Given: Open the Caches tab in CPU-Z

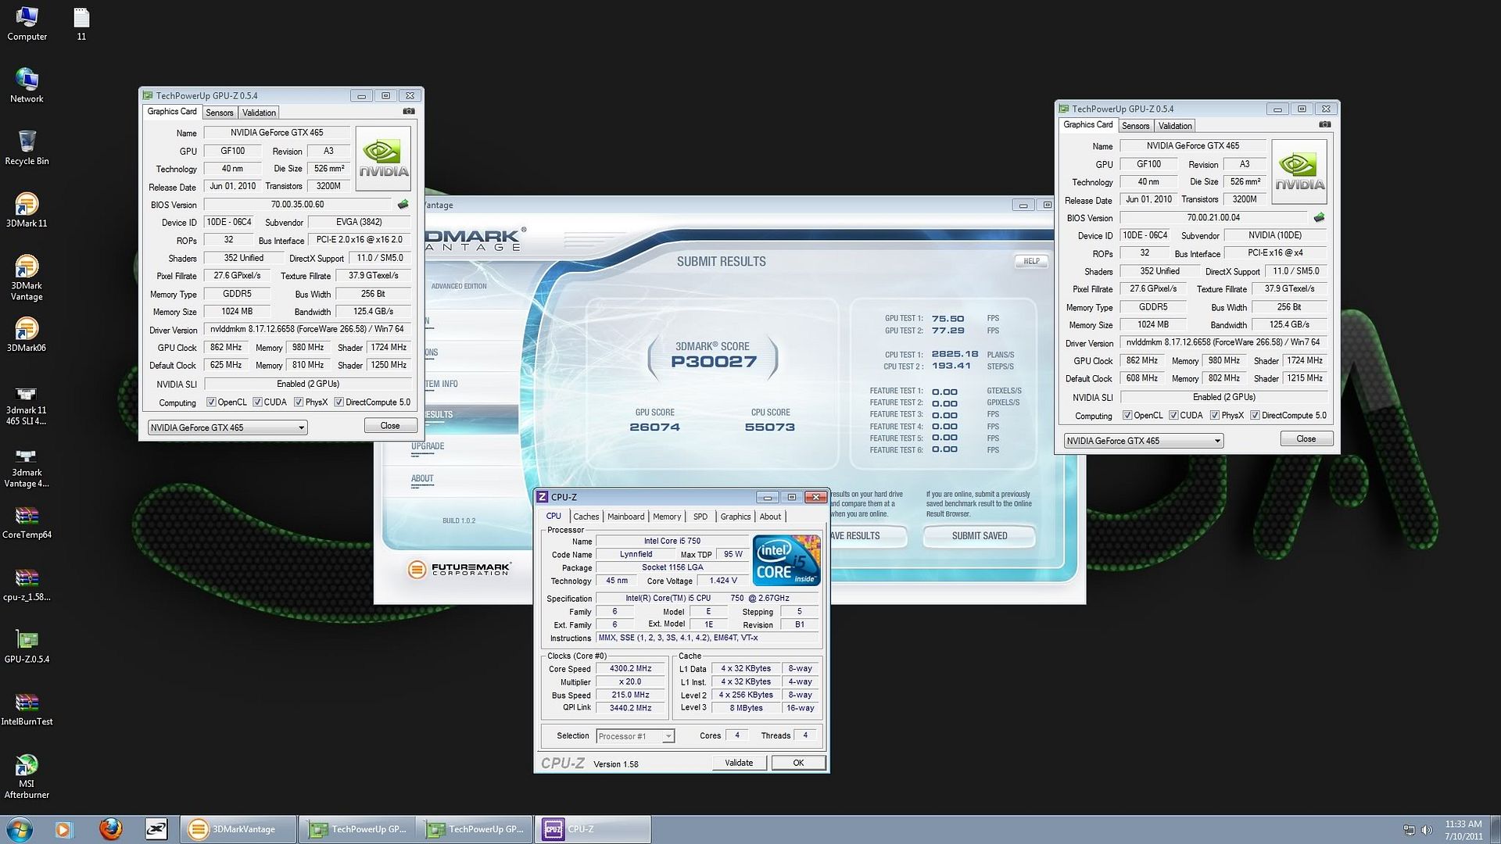Looking at the screenshot, I should 586,517.
